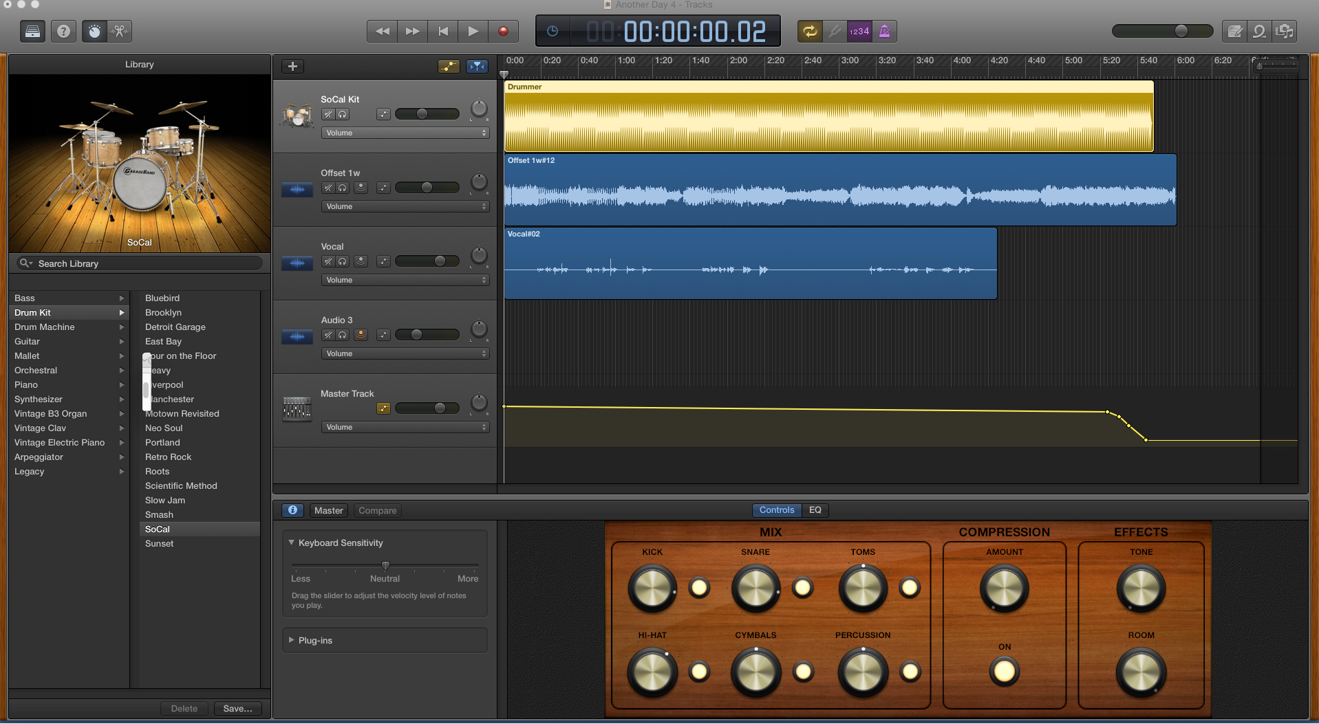Add a new track with plus button
The height and width of the screenshot is (724, 1319).
(x=292, y=66)
